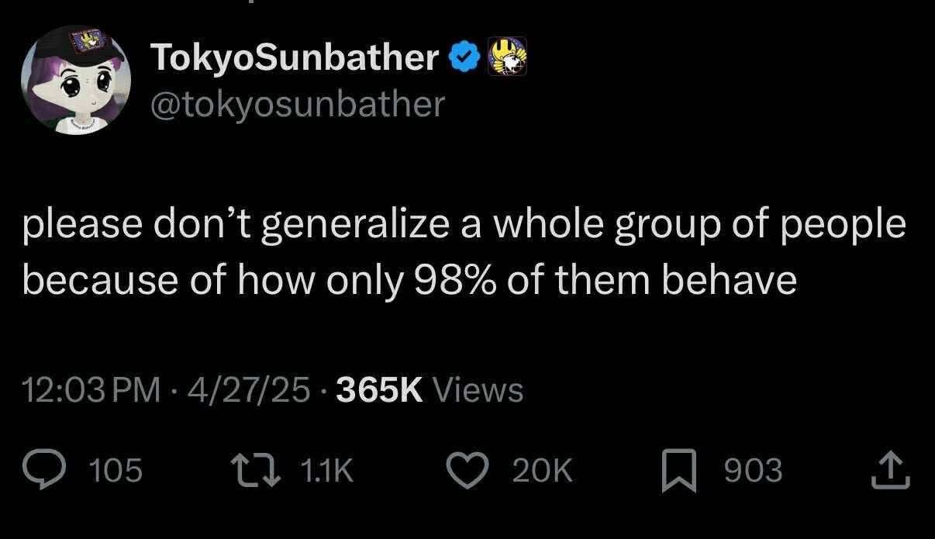
Task: Click the 12:03 PM timestamp
Action: click(92, 389)
